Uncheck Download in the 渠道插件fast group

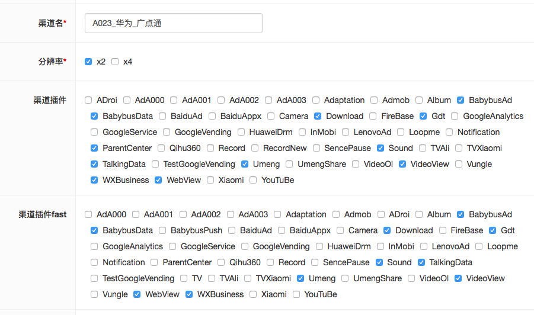(x=387, y=230)
